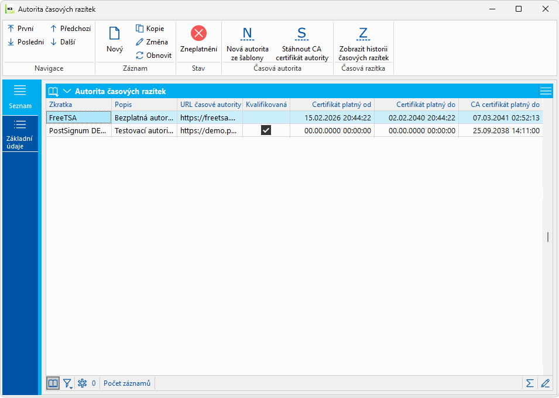Click the red Zneplatnění invalidate icon
The height and width of the screenshot is (398, 559).
(198, 33)
